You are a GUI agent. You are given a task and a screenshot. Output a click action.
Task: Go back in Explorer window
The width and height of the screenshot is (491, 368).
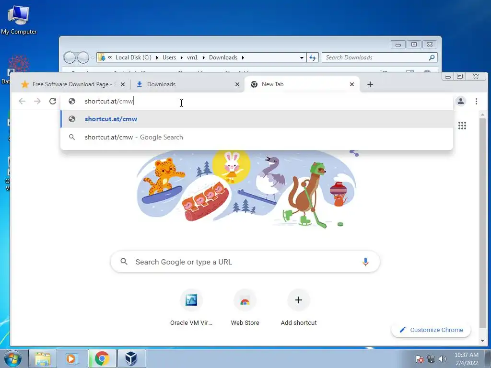pyautogui.click(x=70, y=57)
